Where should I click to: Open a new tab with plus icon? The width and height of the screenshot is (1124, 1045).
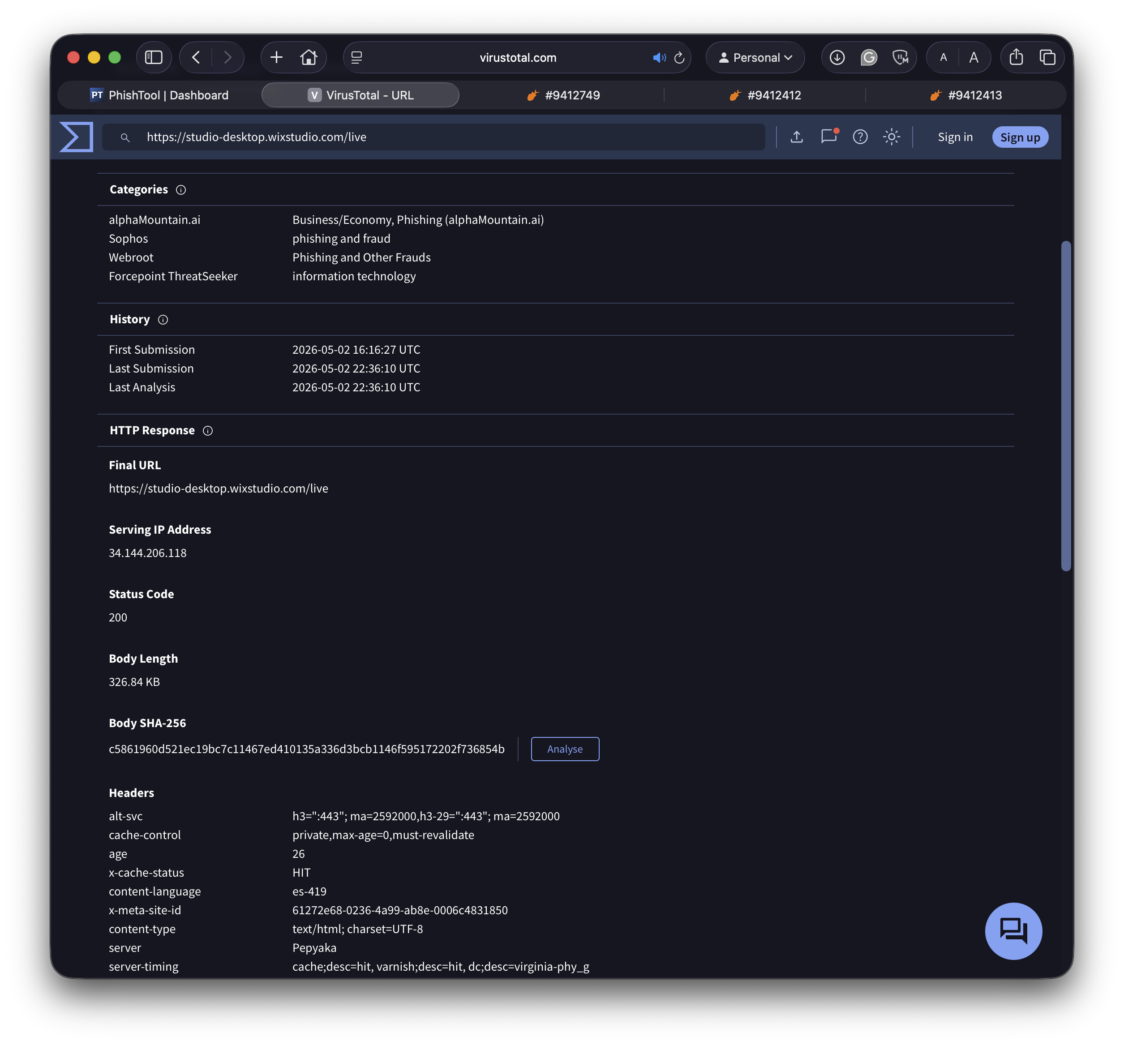pos(276,57)
